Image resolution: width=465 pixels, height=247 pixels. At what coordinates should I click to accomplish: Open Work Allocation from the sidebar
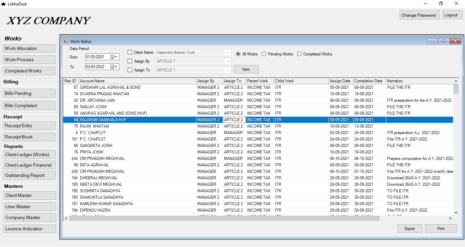tap(29, 49)
